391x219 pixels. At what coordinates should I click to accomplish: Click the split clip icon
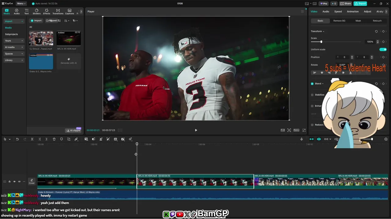tap(32, 139)
